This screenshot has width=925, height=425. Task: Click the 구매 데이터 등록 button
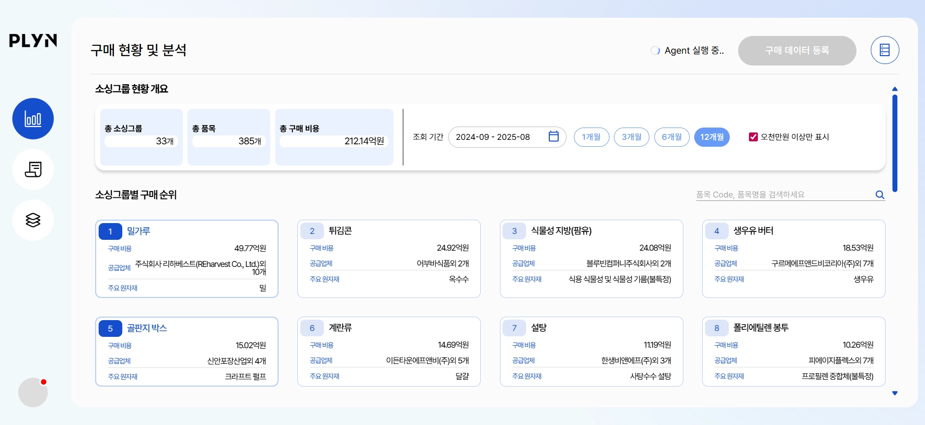click(x=797, y=50)
